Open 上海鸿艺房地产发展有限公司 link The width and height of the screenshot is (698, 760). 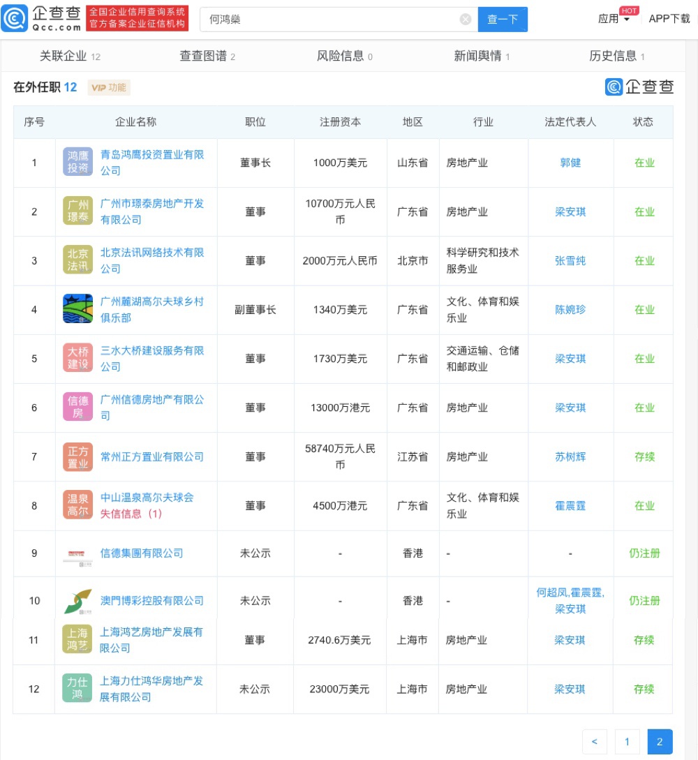pyautogui.click(x=151, y=640)
